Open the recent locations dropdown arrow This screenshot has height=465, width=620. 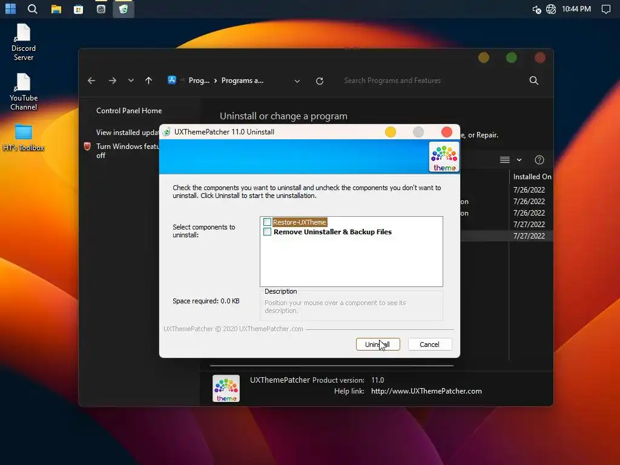coord(131,81)
